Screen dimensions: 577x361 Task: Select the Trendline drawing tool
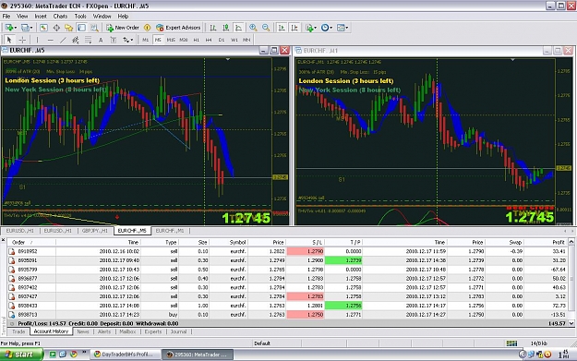[63, 40]
